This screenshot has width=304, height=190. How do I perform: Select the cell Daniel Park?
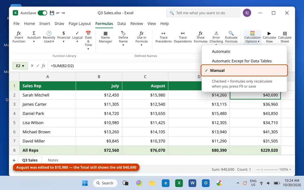click(47, 113)
